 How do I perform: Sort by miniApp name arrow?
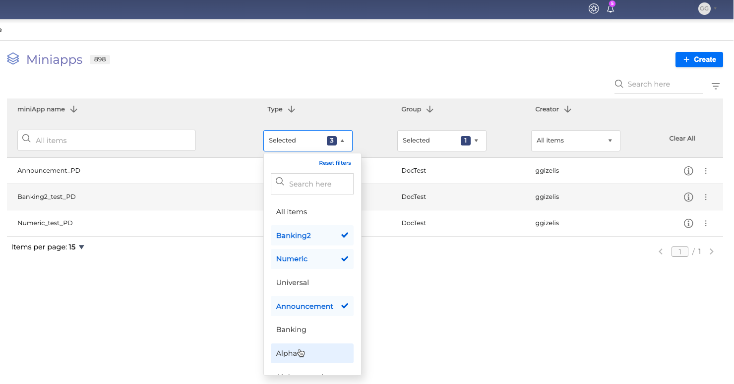pos(74,109)
